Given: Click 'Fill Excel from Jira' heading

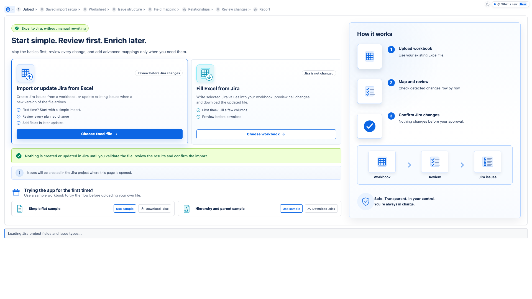Looking at the screenshot, I should 218,89.
